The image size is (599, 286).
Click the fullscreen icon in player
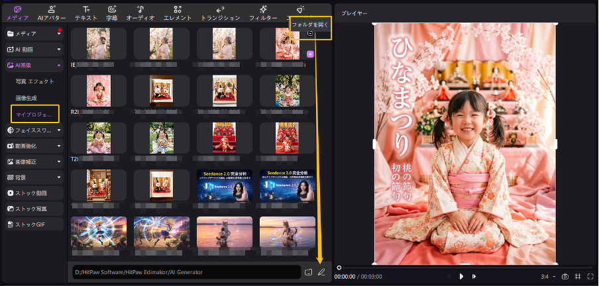(x=590, y=276)
